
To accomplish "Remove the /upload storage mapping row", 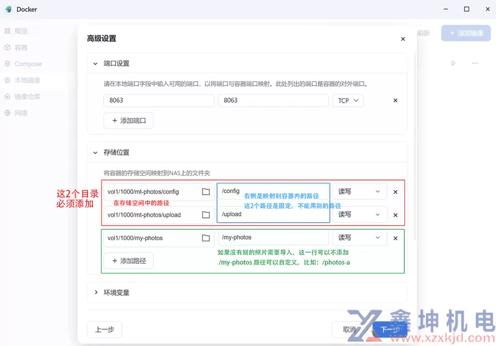I will (396, 215).
